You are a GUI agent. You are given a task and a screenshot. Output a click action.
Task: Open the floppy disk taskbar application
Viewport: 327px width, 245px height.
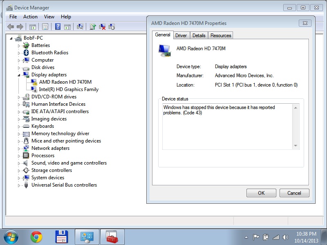click(x=62, y=237)
